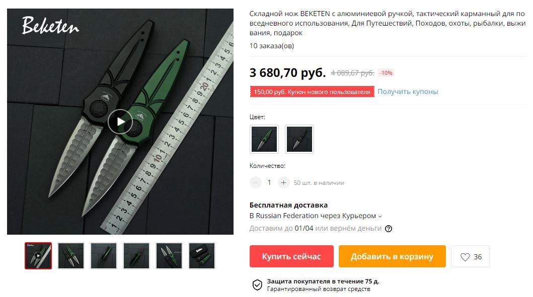Open the second product thumbnail

coord(70,256)
